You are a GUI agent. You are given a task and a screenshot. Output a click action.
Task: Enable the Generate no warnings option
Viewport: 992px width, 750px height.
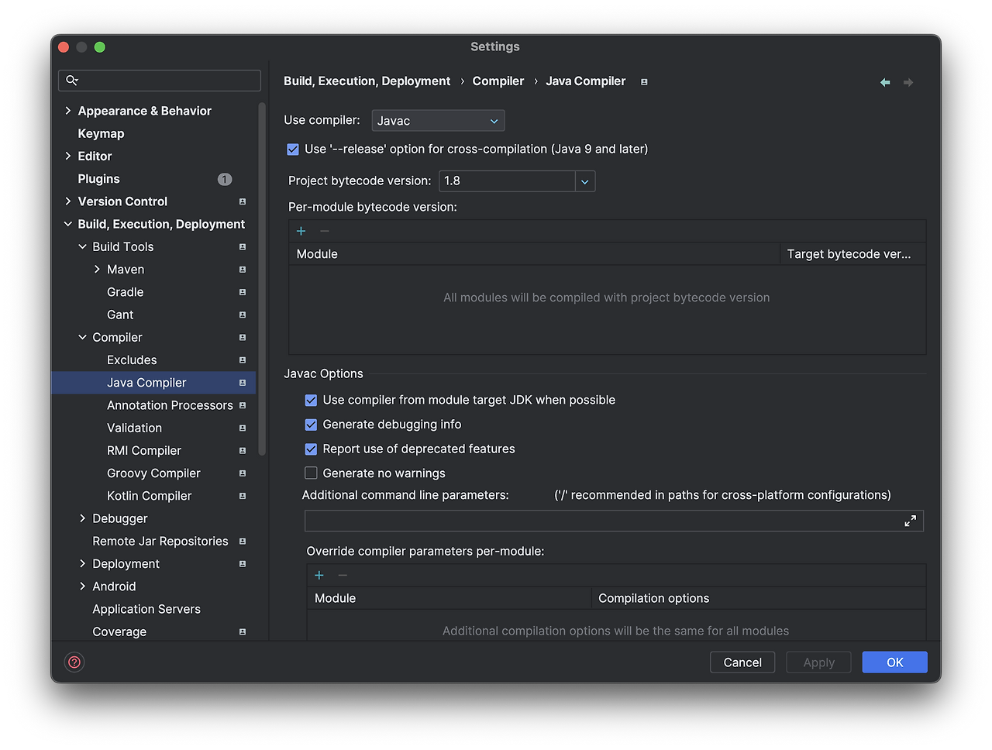tap(311, 473)
